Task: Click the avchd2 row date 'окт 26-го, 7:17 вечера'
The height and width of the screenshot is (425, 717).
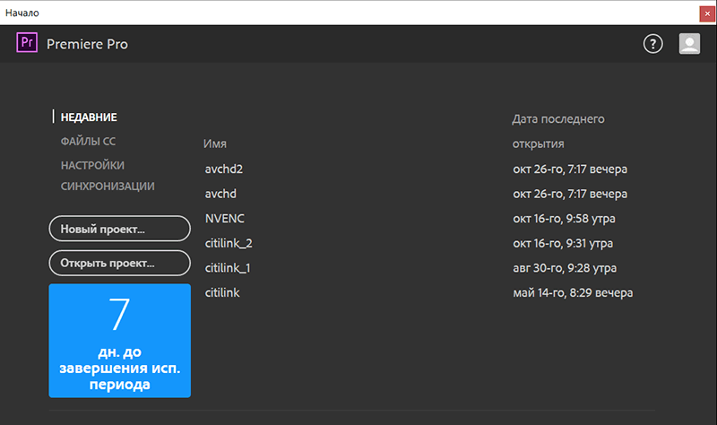Action: click(570, 169)
